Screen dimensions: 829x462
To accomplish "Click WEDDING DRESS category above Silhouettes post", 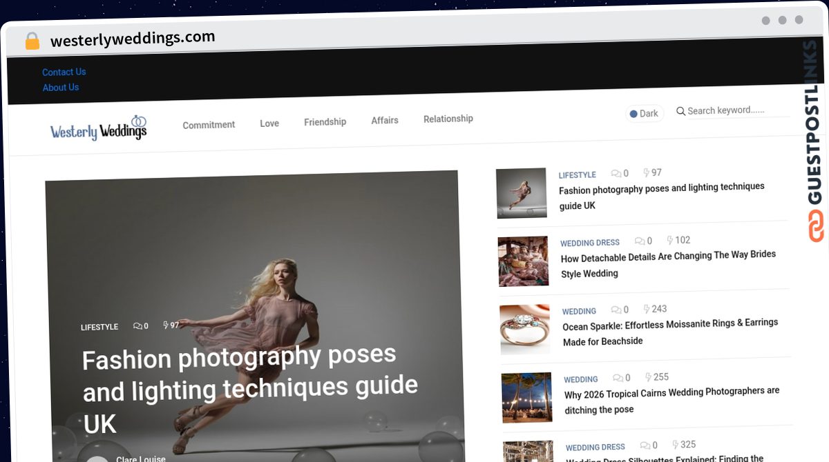I will pyautogui.click(x=595, y=448).
